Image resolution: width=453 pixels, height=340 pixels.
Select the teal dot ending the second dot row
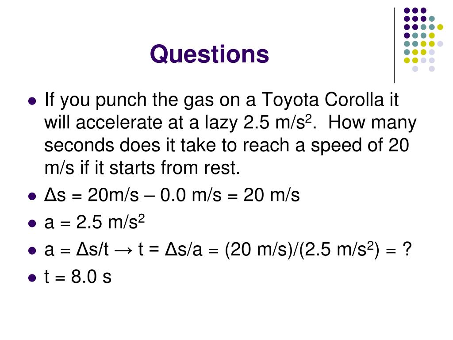pos(432,19)
